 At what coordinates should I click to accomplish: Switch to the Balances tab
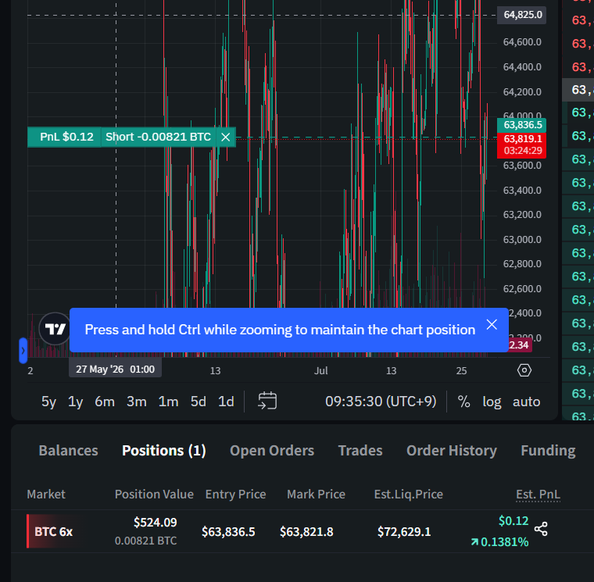68,451
